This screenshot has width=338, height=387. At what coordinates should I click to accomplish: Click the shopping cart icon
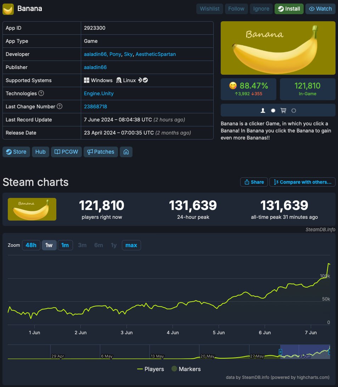[283, 110]
